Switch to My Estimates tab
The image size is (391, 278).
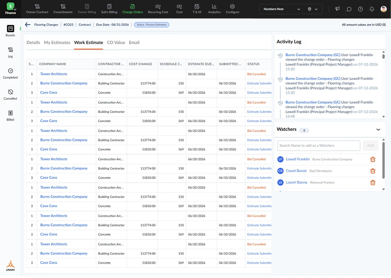click(x=57, y=43)
